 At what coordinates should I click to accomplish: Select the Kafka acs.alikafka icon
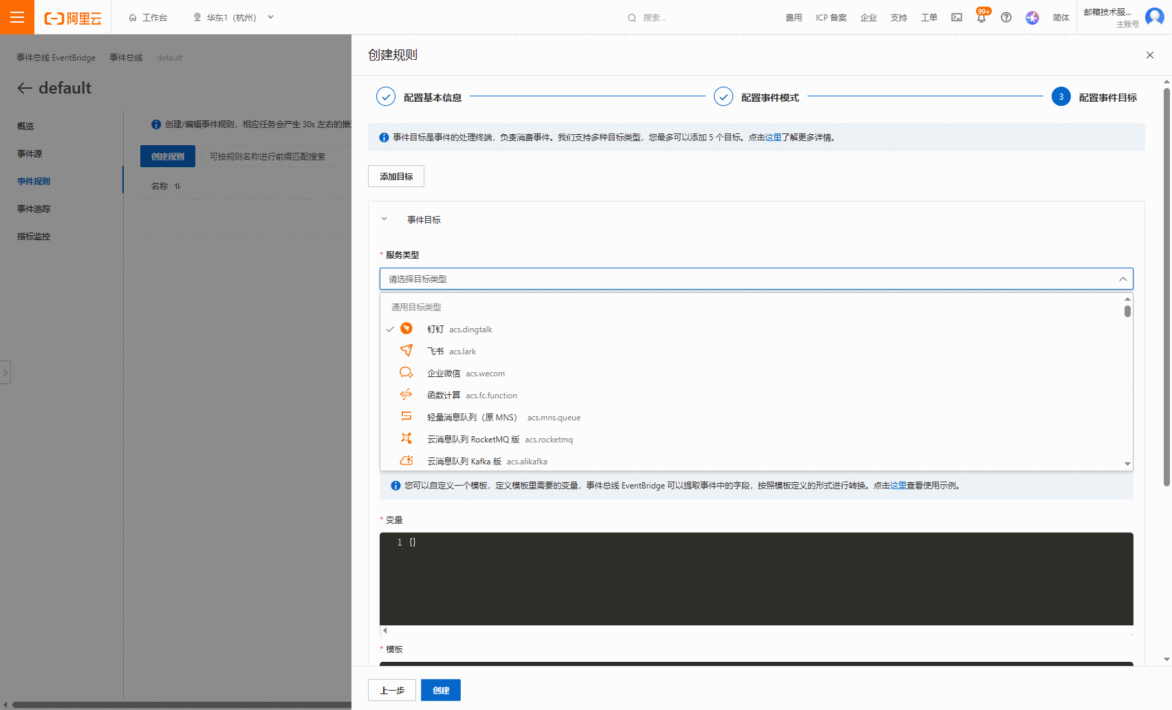pos(406,460)
